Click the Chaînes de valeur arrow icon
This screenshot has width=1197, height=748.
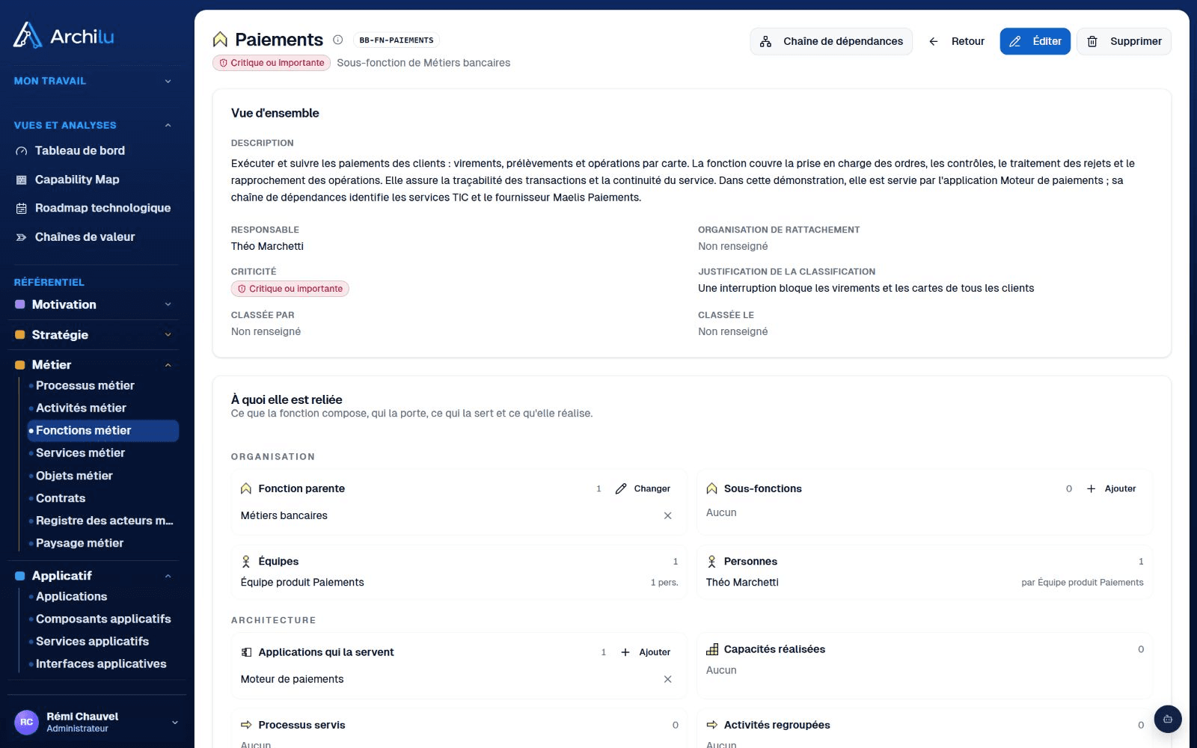click(21, 237)
